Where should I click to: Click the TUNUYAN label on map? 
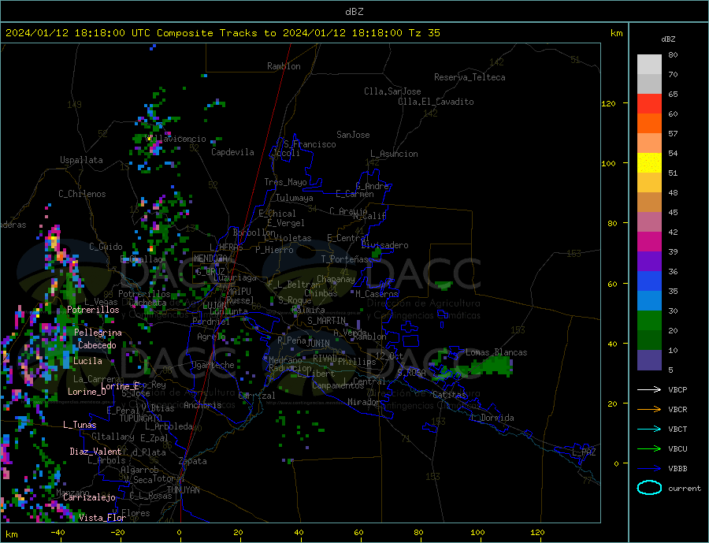(183, 490)
